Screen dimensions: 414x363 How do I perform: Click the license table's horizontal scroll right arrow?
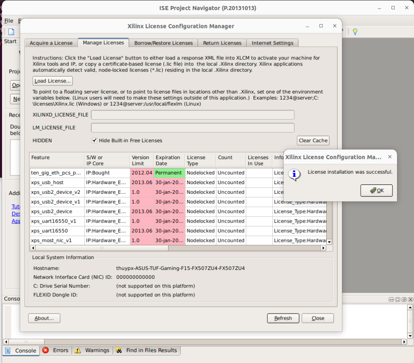pos(323,248)
